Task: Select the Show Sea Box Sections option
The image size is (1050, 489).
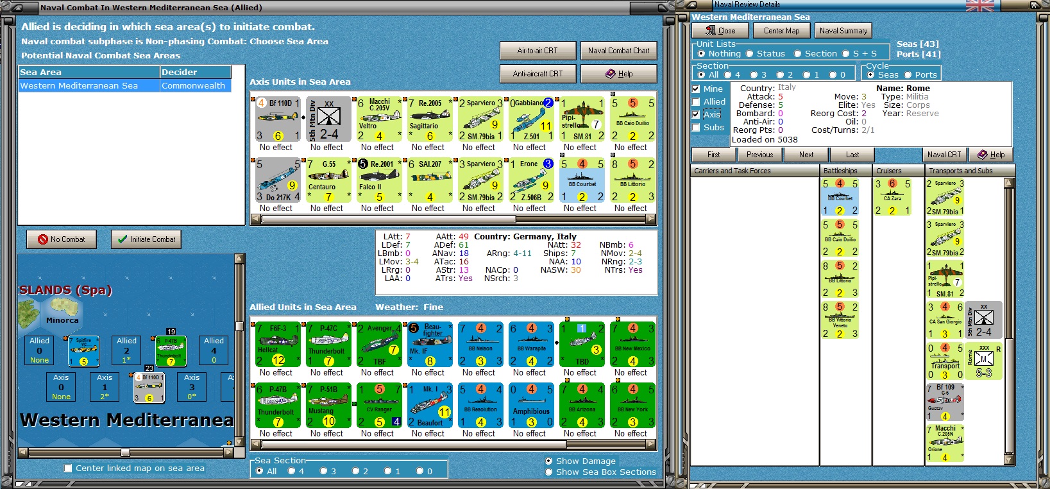Action: pos(549,472)
